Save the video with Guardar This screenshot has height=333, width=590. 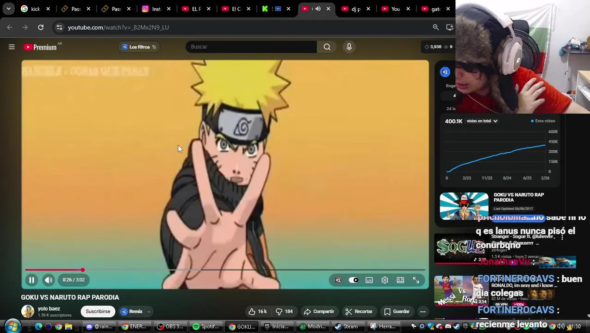point(397,311)
